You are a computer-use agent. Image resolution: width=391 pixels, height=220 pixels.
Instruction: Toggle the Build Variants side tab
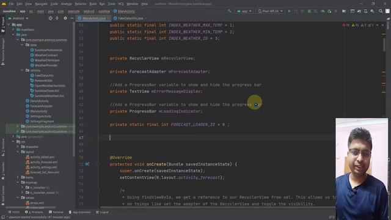[x=3, y=196]
